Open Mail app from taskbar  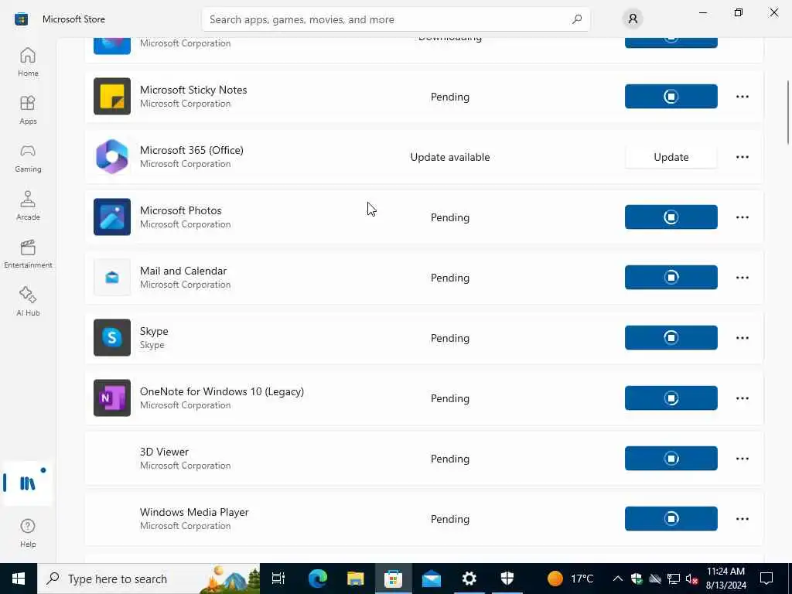(x=432, y=579)
